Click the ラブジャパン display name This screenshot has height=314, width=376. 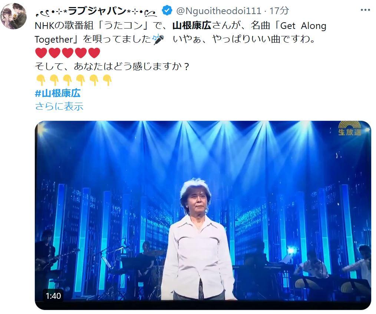tap(96, 11)
